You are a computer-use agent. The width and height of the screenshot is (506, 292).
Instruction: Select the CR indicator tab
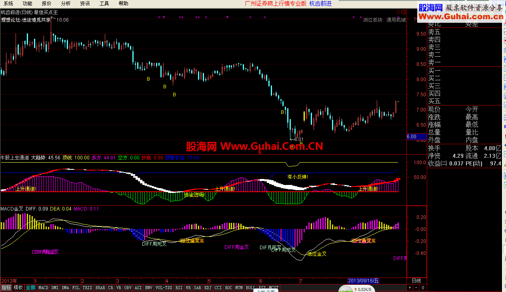pos(111,288)
